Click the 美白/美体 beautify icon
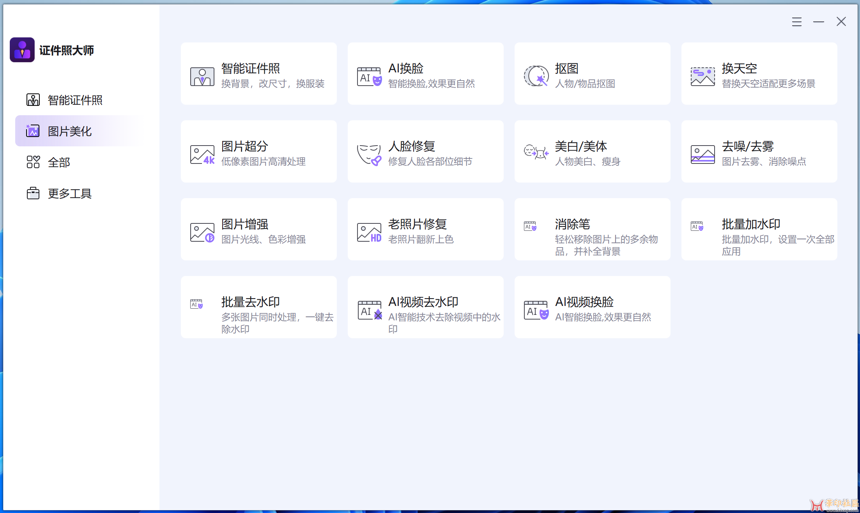 [x=536, y=152]
